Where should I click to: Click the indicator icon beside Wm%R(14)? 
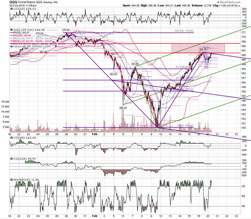pyautogui.click(x=11, y=180)
